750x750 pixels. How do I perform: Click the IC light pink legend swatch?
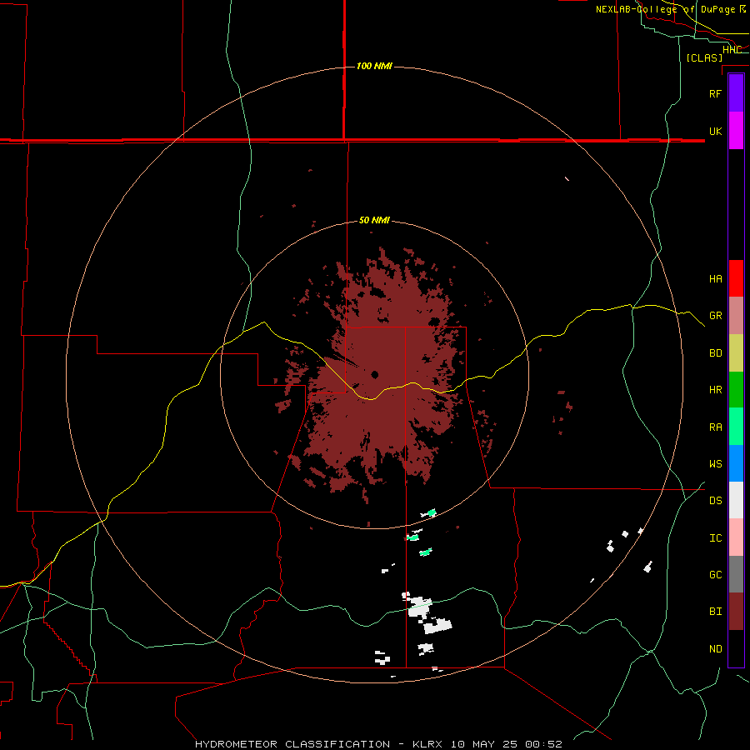pyautogui.click(x=736, y=537)
